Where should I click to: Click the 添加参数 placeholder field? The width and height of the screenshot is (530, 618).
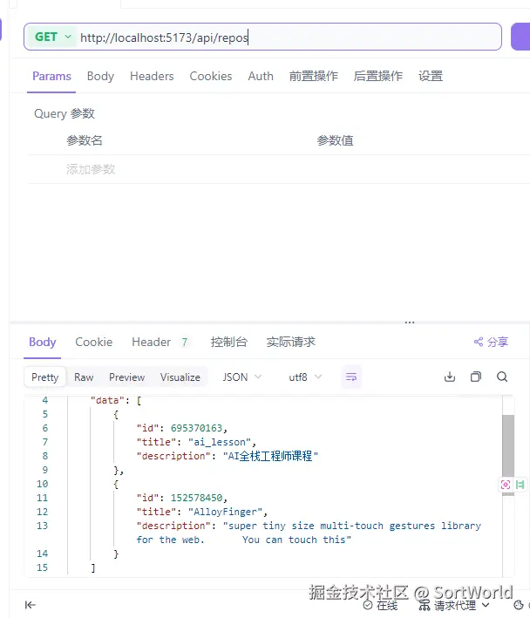tap(91, 169)
